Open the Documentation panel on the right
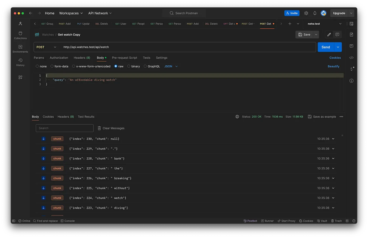 coord(351,34)
